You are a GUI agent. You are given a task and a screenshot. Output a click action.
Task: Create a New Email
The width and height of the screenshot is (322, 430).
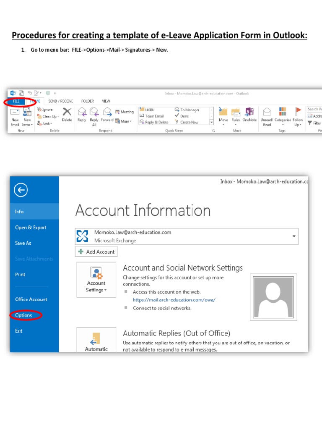coord(15,117)
